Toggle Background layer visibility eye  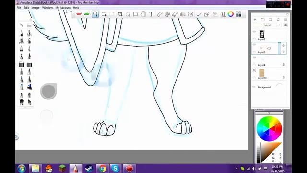[254, 87]
